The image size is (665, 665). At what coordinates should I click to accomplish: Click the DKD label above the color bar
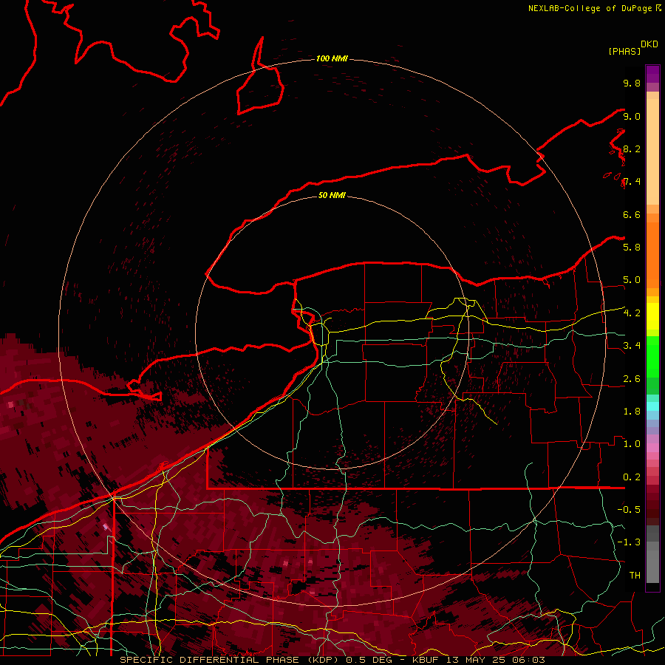pyautogui.click(x=649, y=44)
